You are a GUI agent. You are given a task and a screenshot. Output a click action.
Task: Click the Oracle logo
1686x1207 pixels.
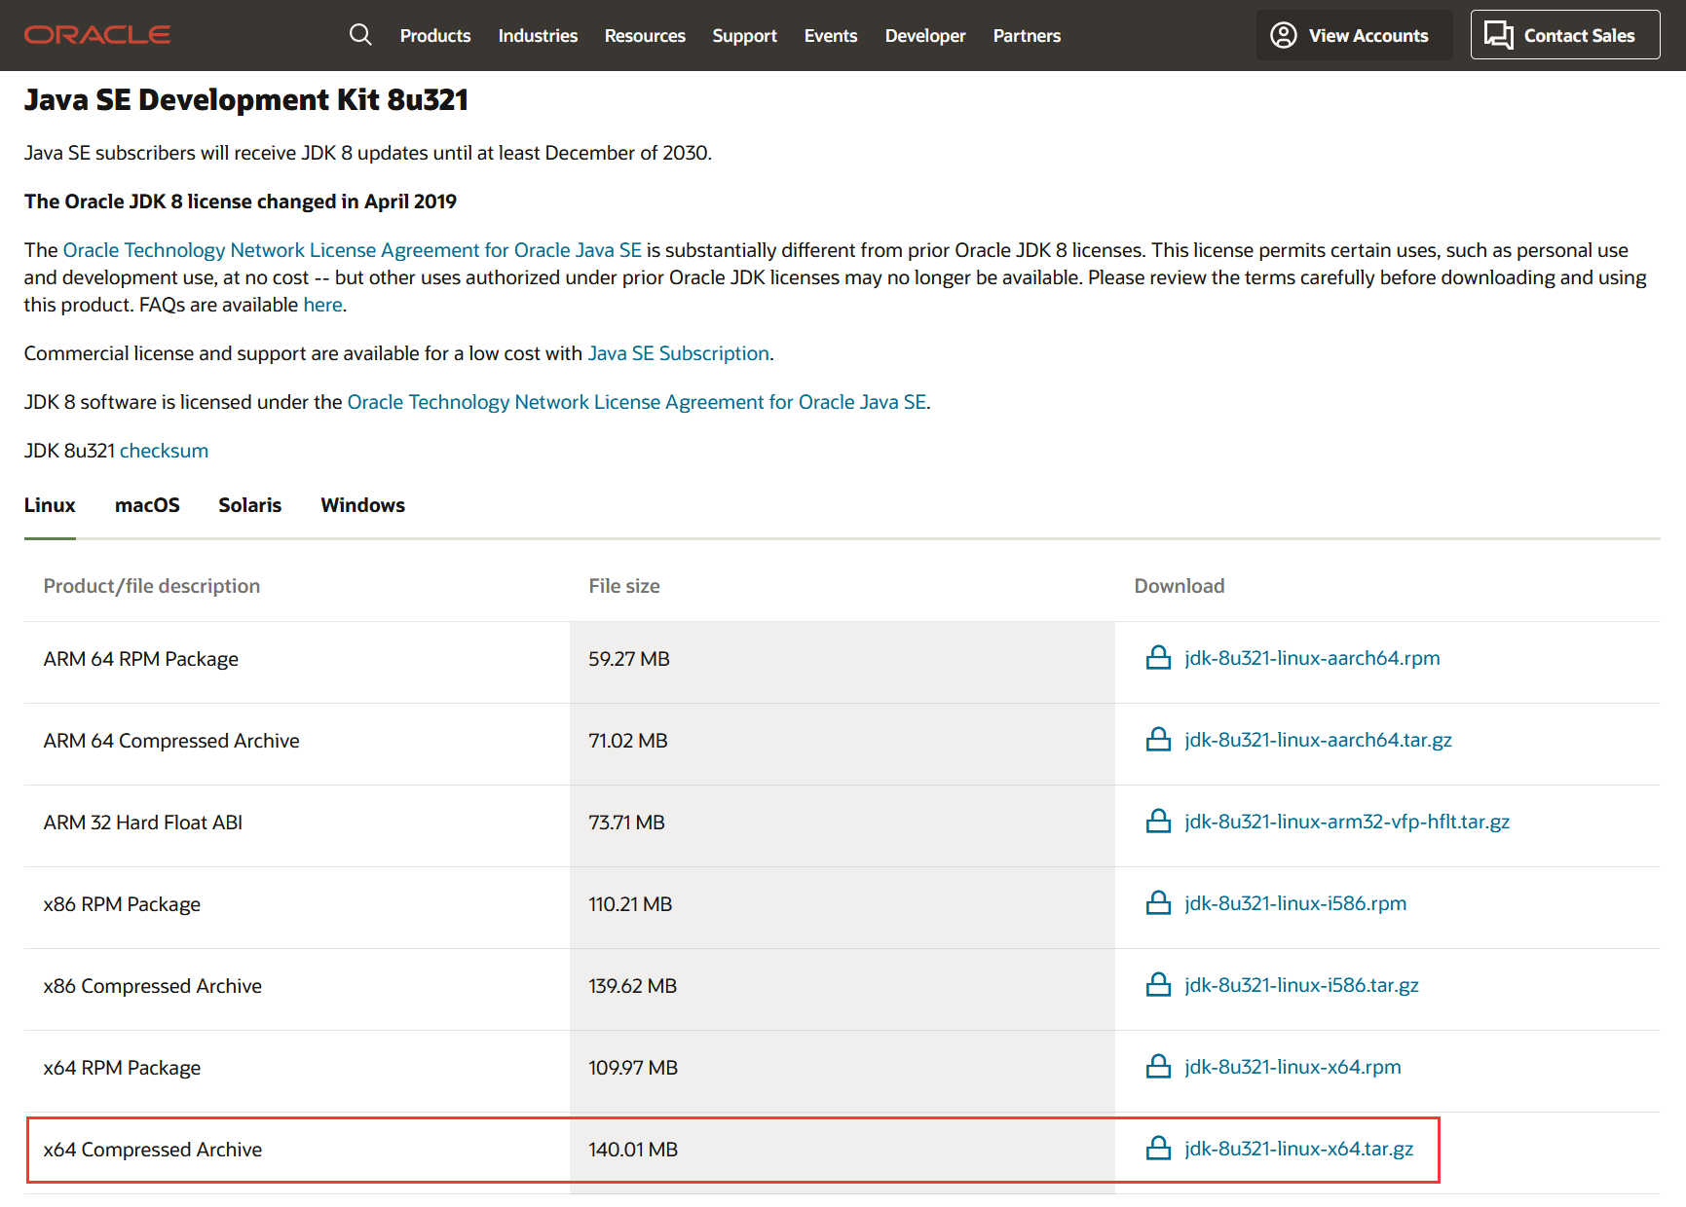[97, 35]
